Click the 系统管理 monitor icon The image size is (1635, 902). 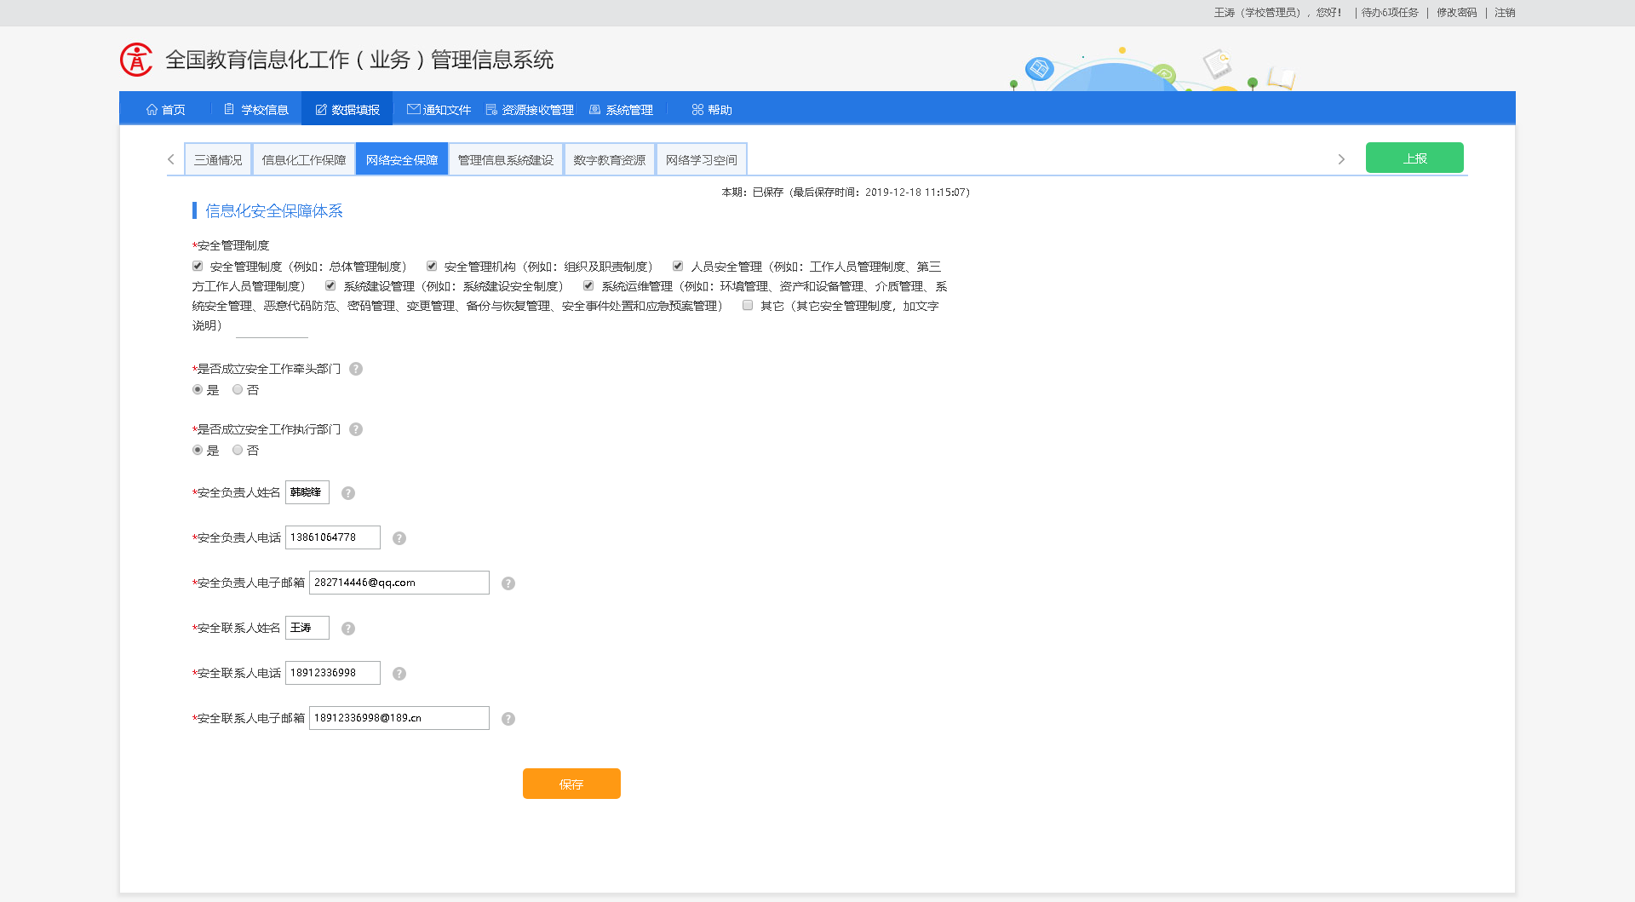point(596,109)
